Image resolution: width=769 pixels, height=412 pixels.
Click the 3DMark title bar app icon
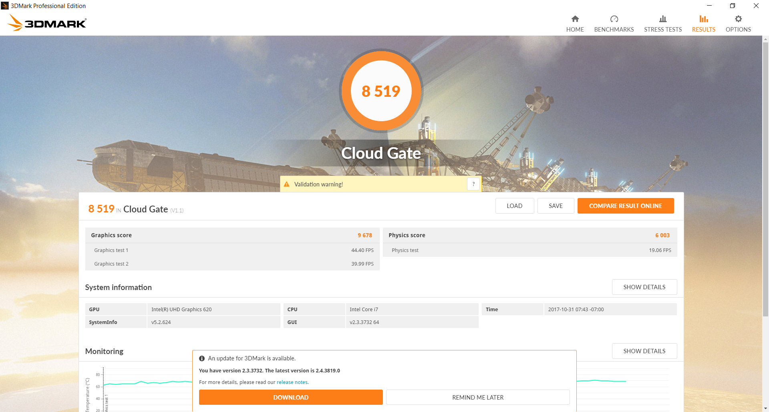point(5,6)
